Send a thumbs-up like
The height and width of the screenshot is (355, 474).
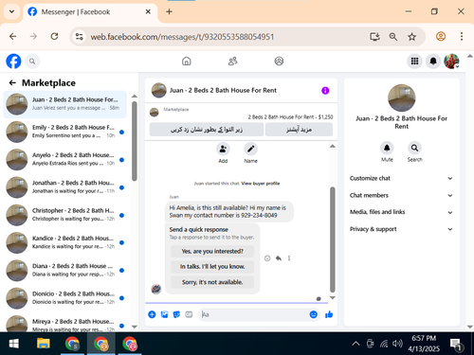pyautogui.click(x=329, y=314)
